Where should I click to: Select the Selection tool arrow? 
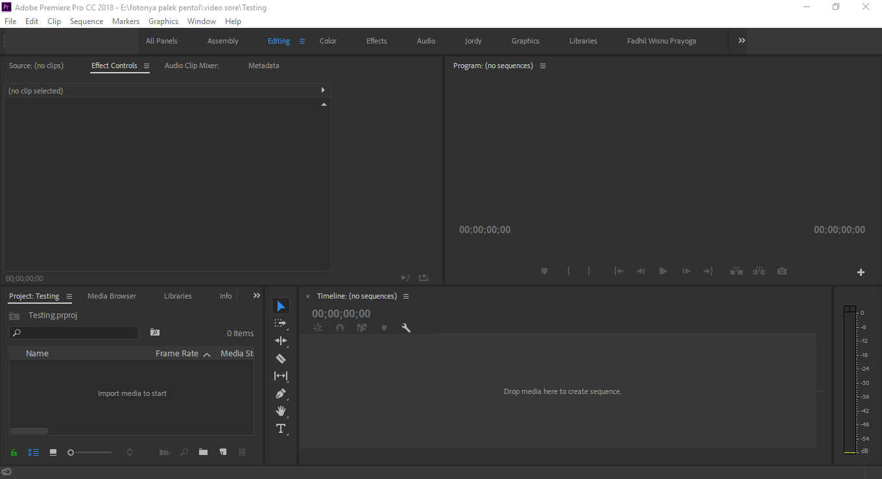point(281,306)
